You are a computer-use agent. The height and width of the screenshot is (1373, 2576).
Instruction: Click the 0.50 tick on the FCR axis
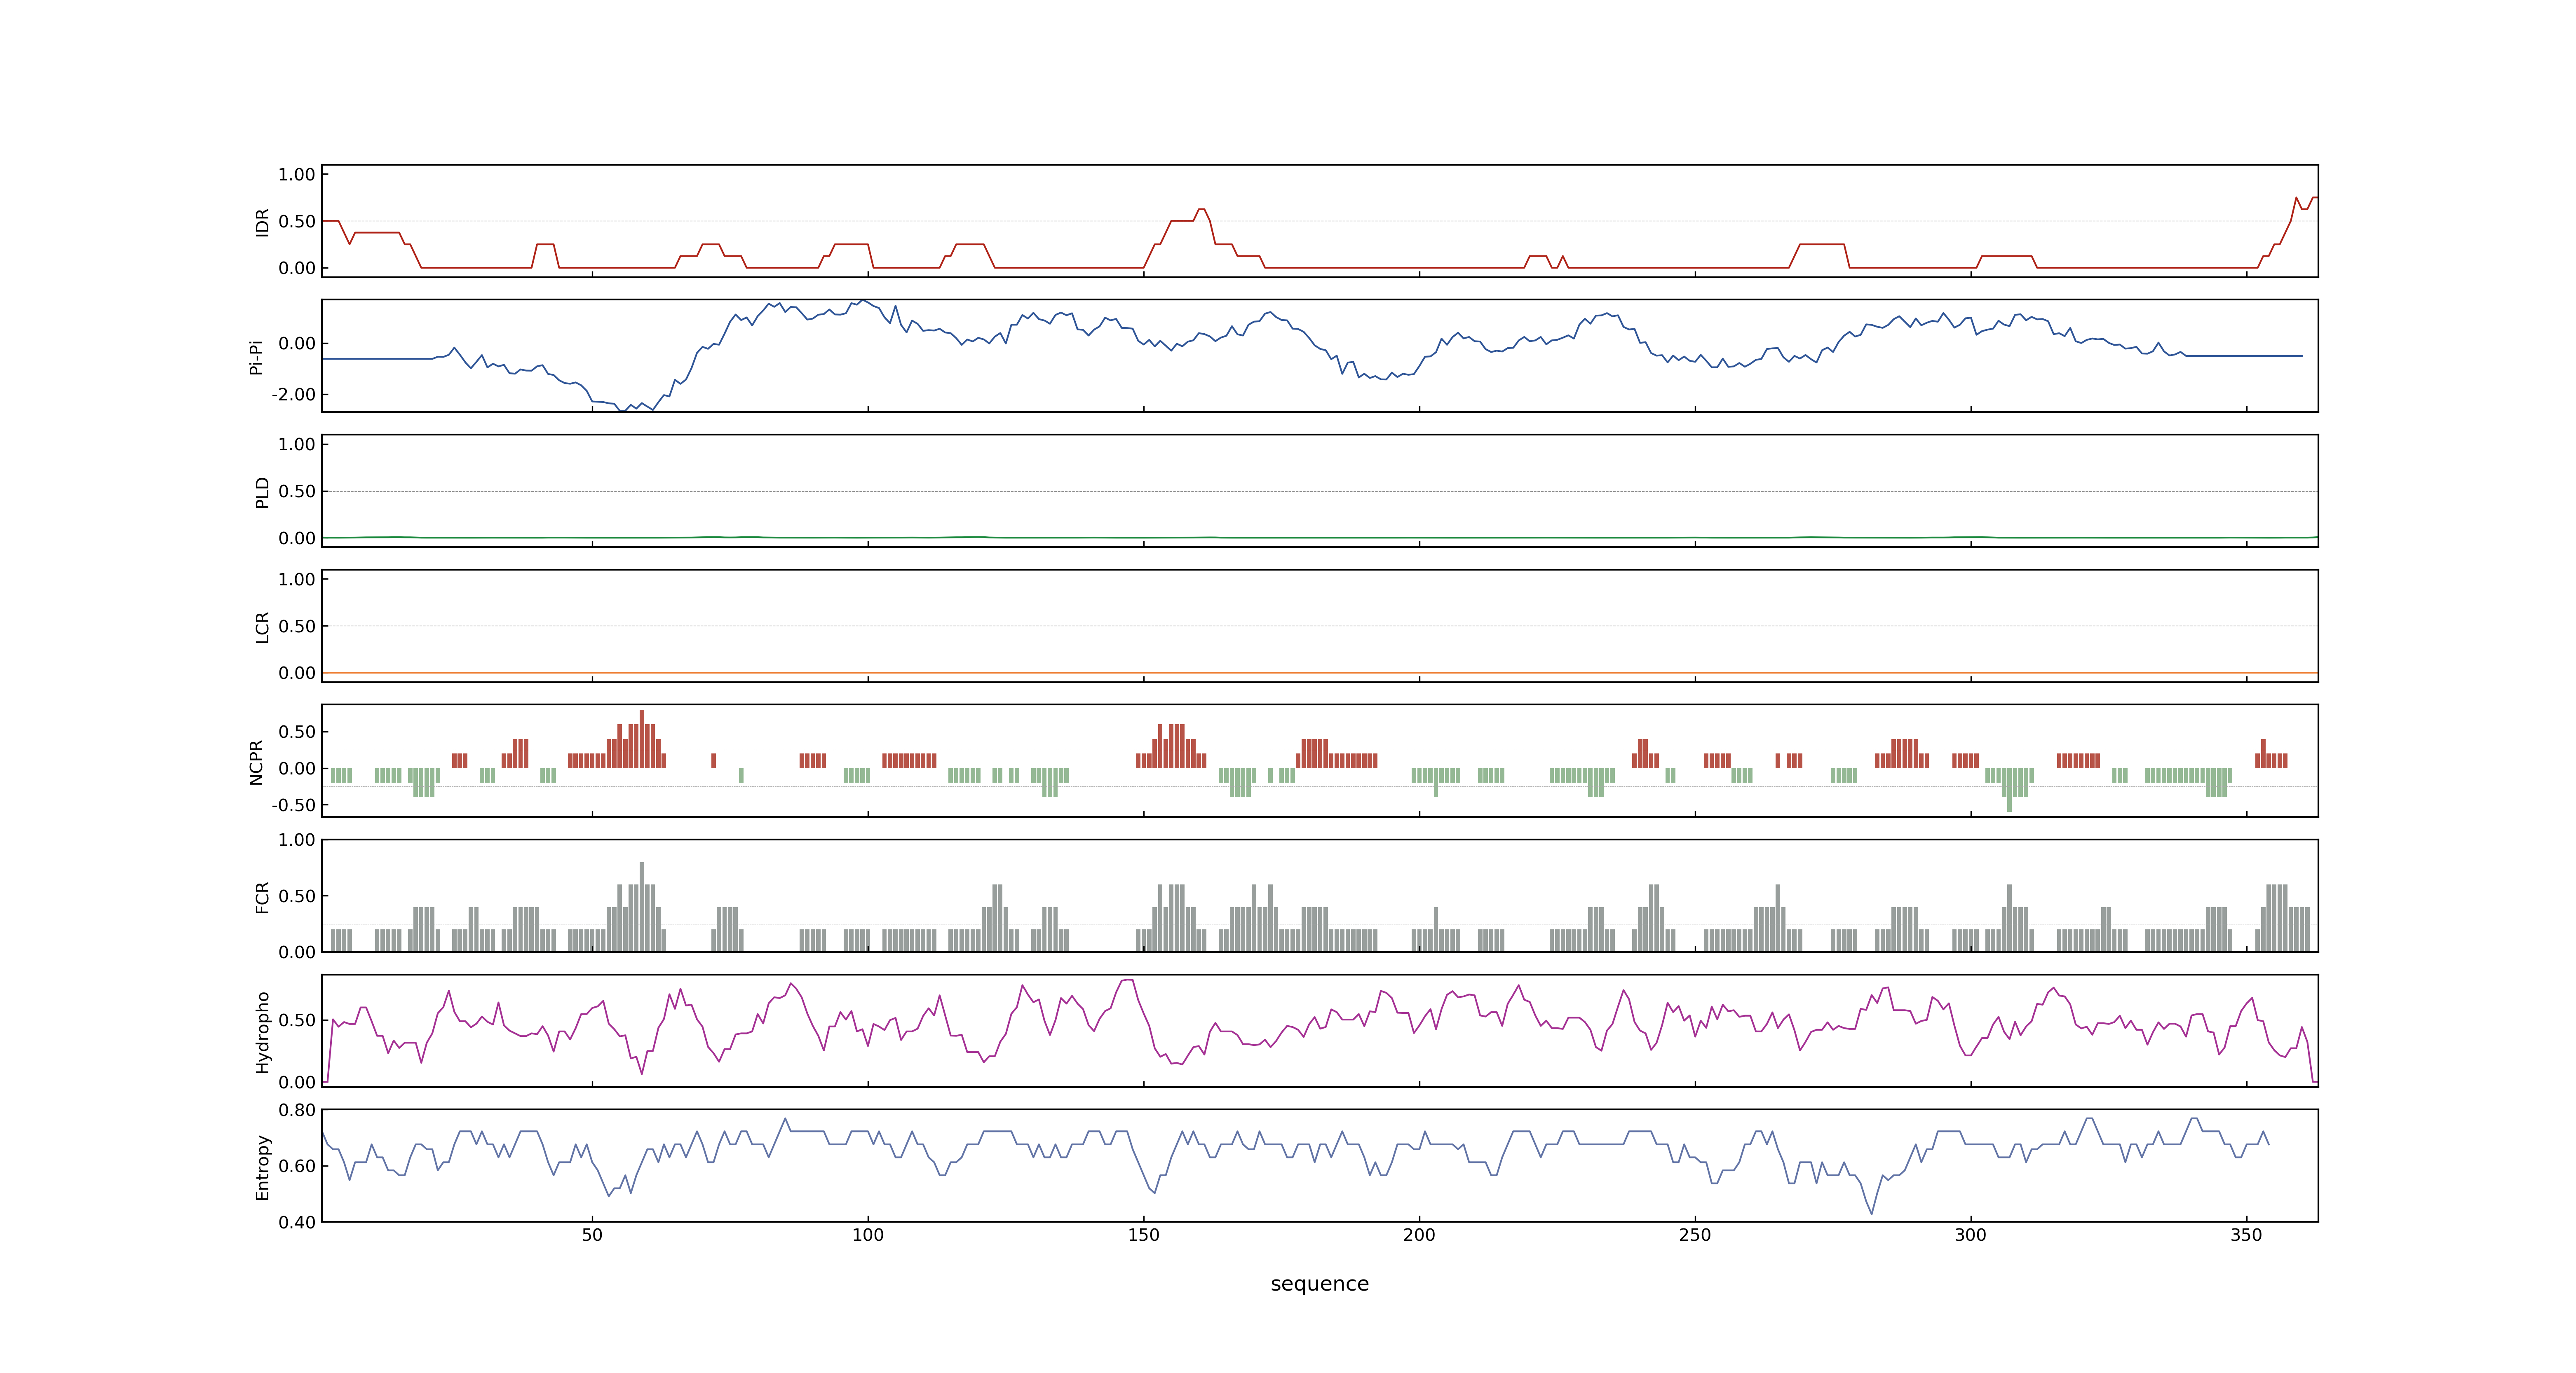[297, 896]
